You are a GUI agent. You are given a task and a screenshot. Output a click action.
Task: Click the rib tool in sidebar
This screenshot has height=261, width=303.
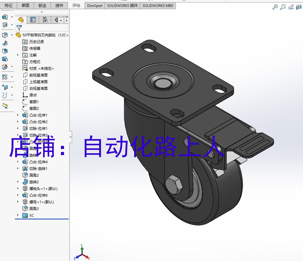point(5,43)
